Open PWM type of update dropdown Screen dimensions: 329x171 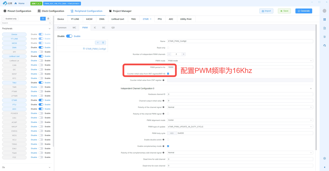240,127
